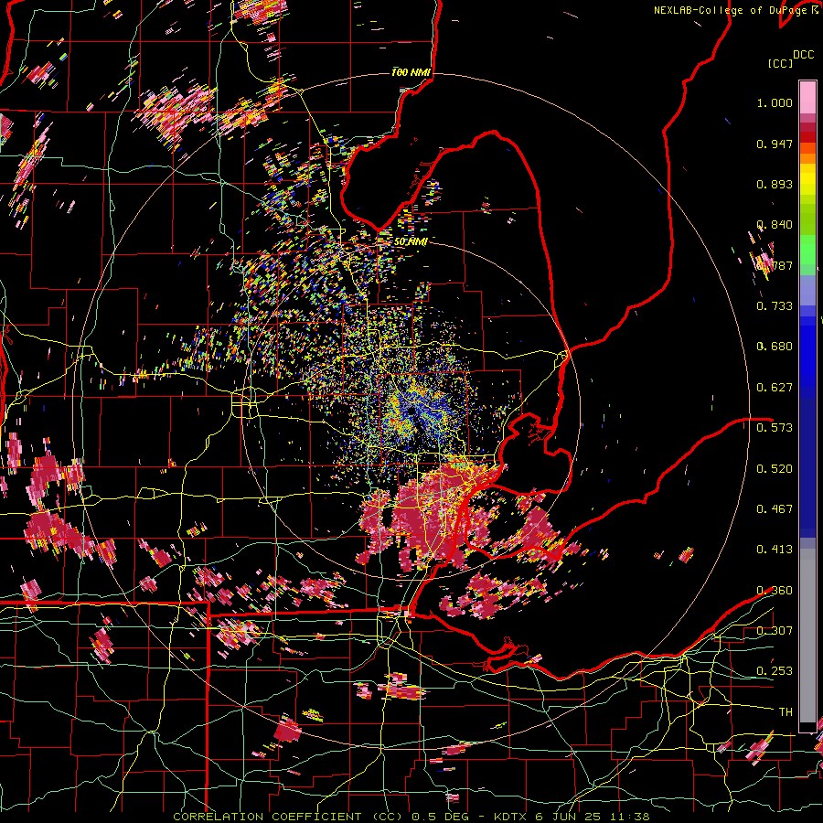
Task: Click the KDTX radar site identifier
Action: tap(512, 817)
